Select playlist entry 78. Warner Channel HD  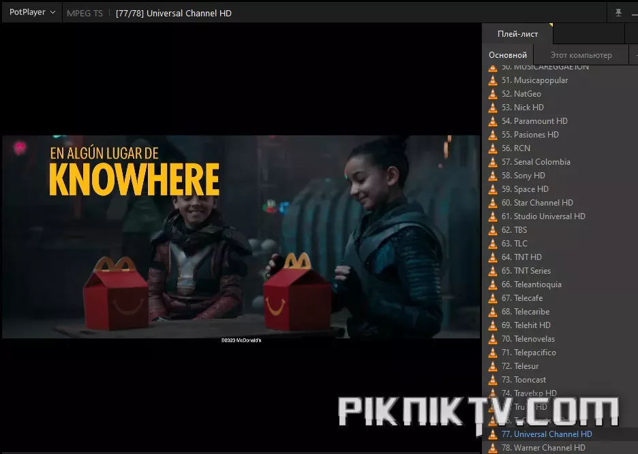pyautogui.click(x=560, y=447)
